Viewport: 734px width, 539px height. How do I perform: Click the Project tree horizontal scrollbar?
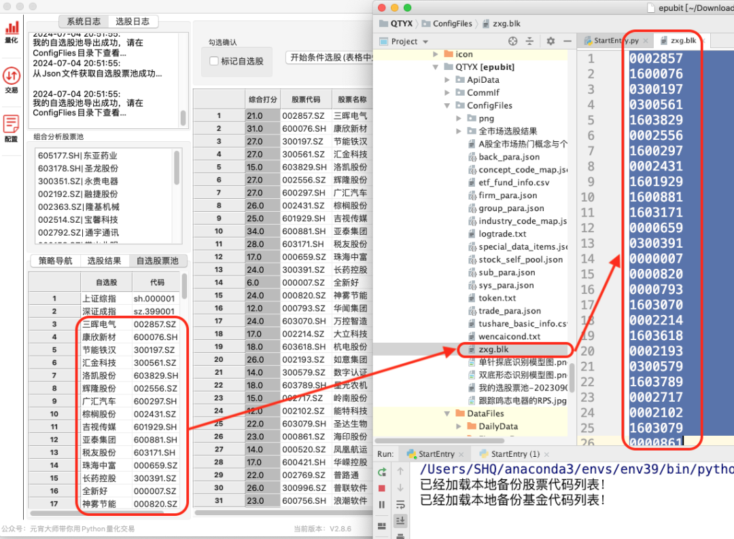(439, 441)
